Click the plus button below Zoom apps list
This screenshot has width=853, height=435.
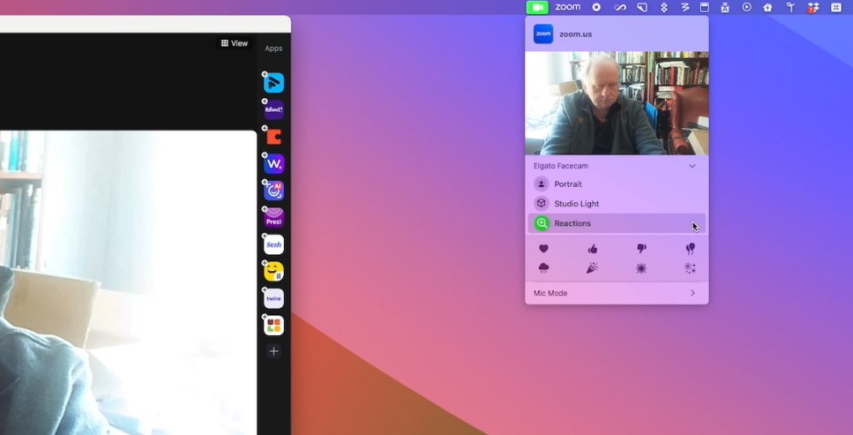click(x=274, y=351)
